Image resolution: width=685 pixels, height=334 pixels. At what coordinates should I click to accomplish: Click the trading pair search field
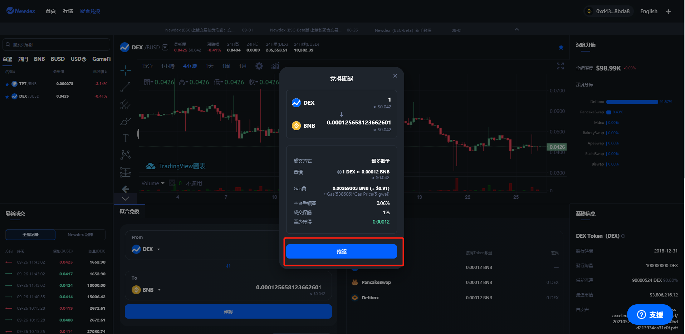click(56, 45)
